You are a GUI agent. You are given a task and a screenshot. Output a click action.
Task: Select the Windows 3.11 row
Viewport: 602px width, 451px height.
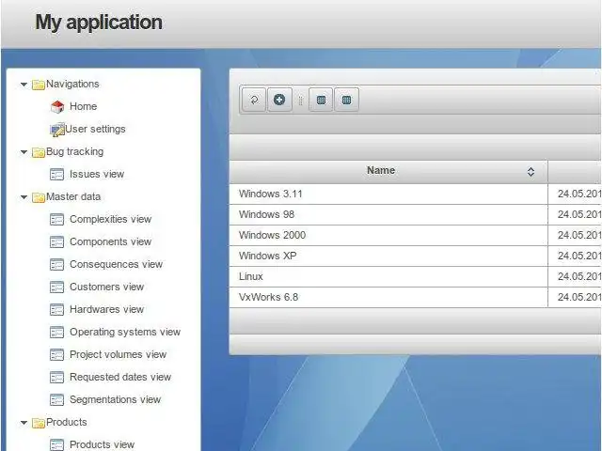click(416, 194)
